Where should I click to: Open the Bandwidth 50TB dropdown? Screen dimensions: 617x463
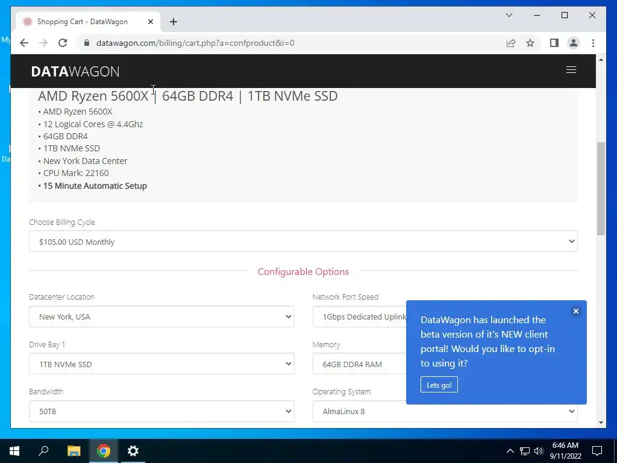click(161, 411)
